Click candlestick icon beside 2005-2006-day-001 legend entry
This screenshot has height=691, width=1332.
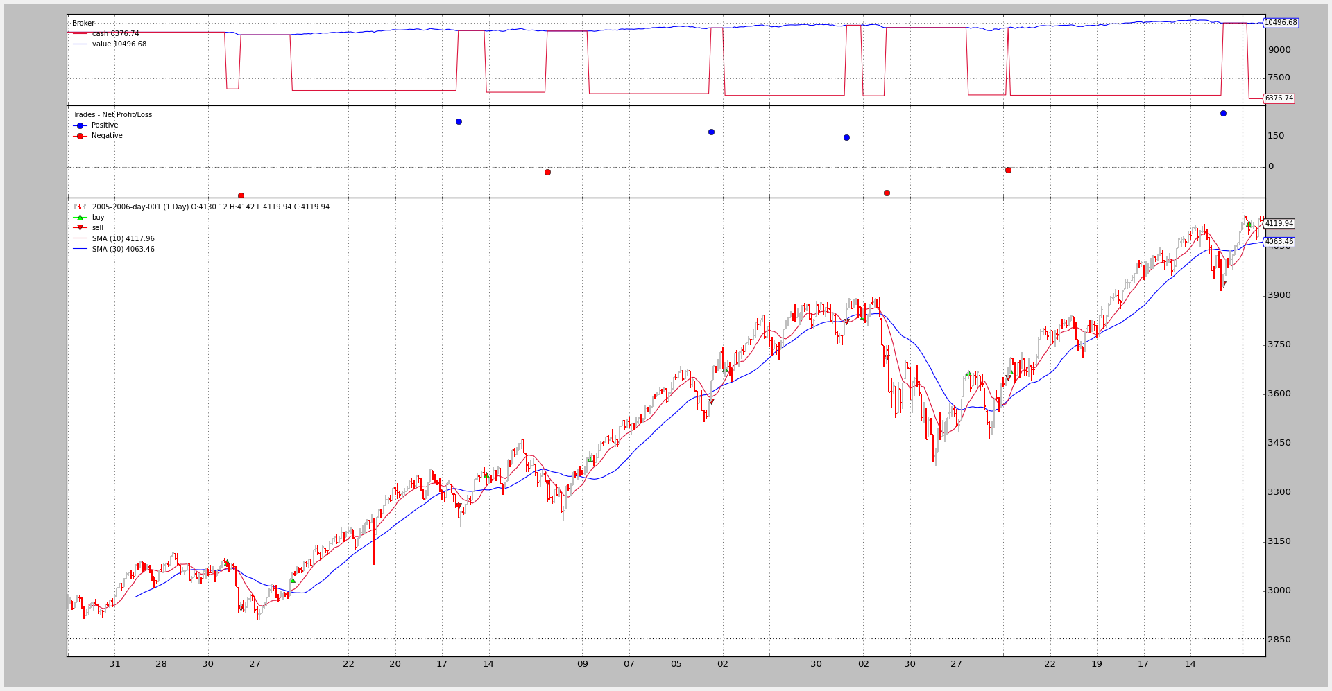(x=80, y=207)
